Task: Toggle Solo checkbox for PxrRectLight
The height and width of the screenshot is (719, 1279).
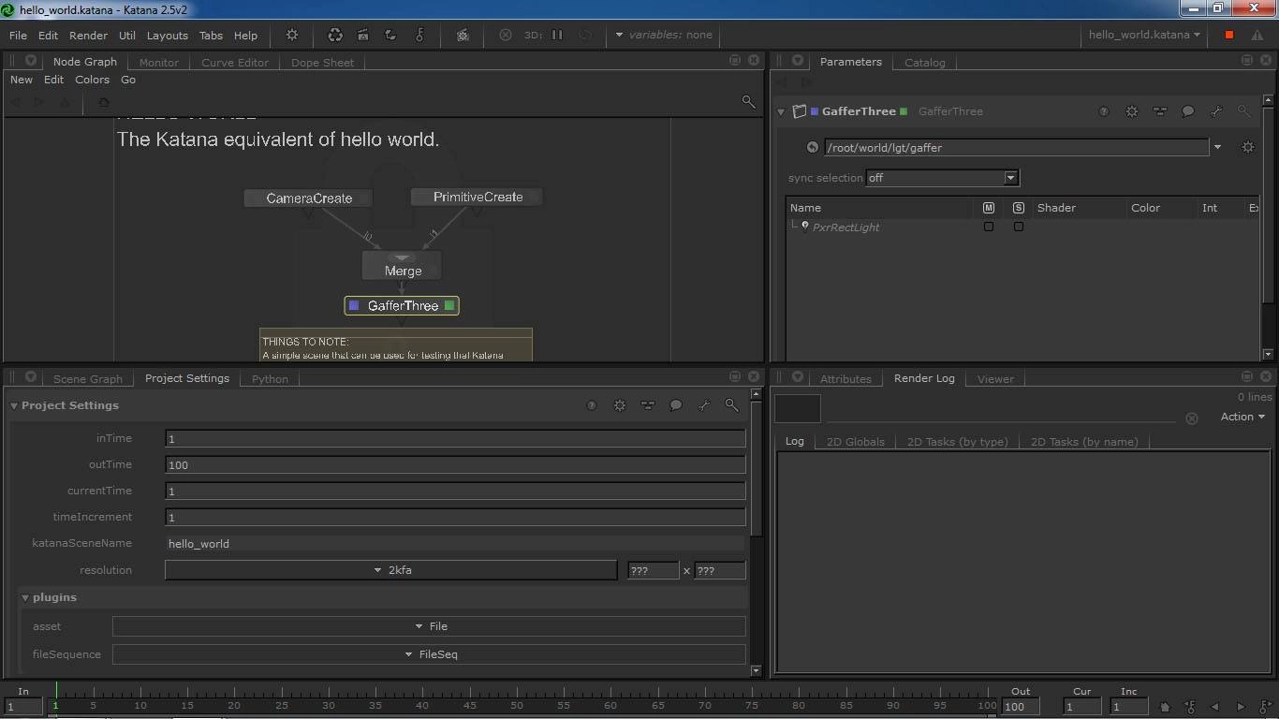Action: [1019, 227]
